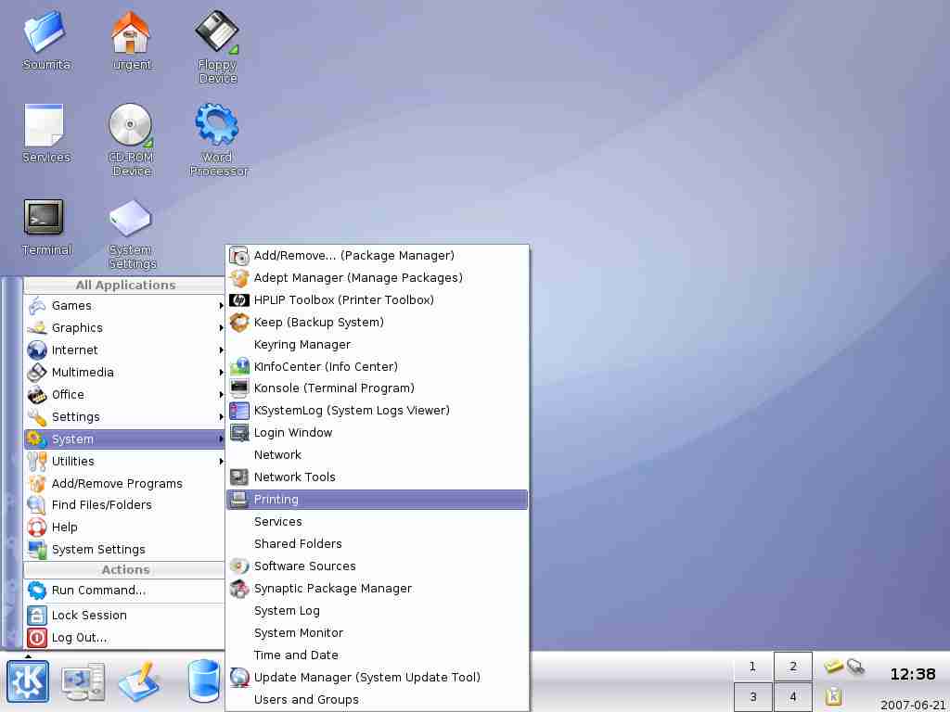Screen dimensions: 950x712
Task: Click the pencil notepad icon in panel
Action: tap(139, 681)
